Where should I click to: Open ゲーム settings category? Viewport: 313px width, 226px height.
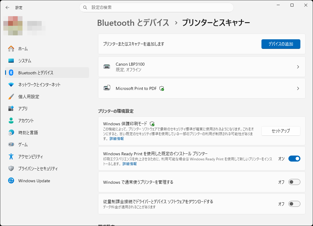pyautogui.click(x=47, y=144)
